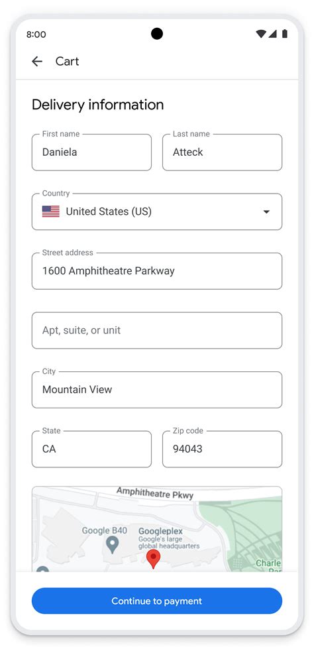Click the Last name field with Atteck
The image size is (314, 651).
[x=223, y=152]
